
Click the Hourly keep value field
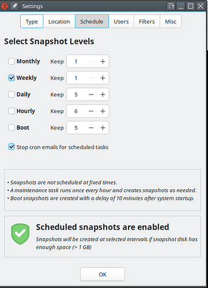click(76, 111)
